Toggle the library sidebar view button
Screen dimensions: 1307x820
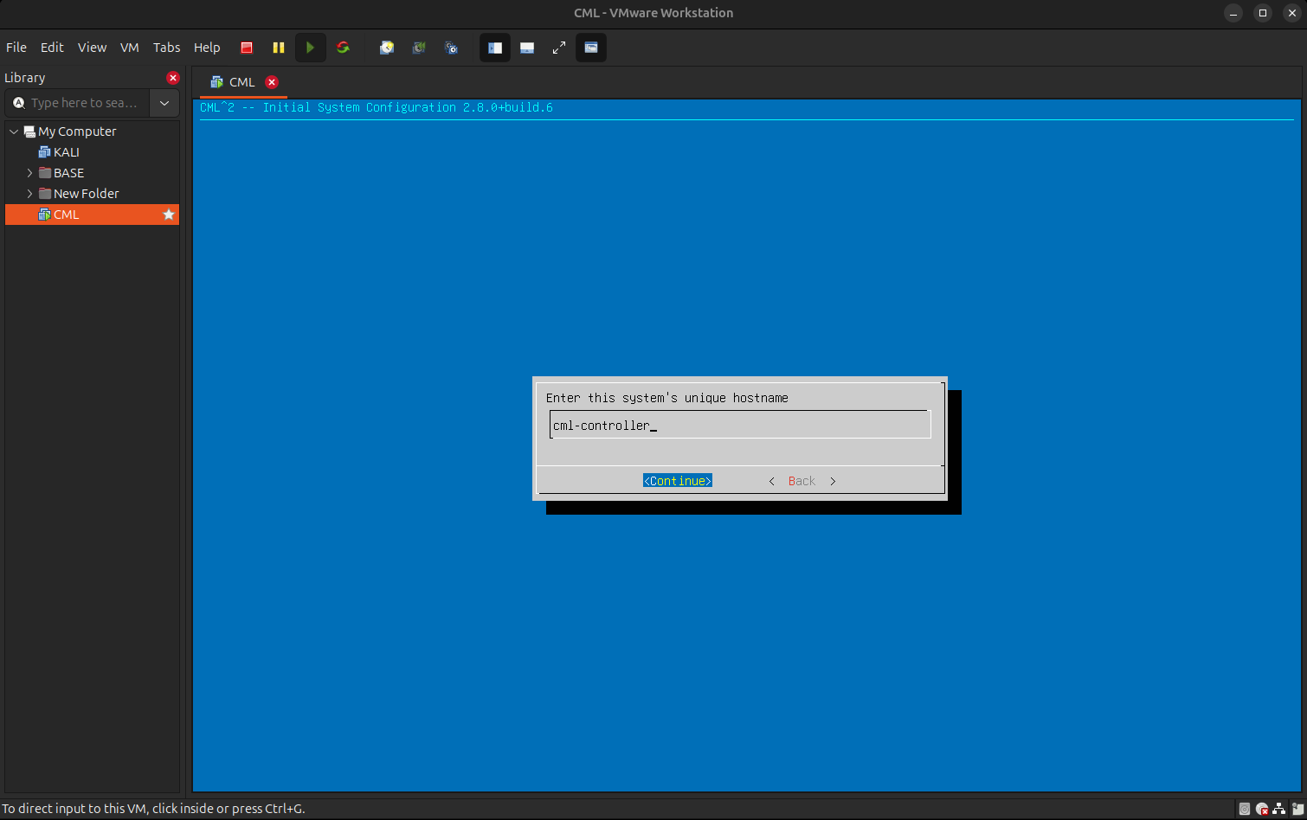click(x=495, y=48)
